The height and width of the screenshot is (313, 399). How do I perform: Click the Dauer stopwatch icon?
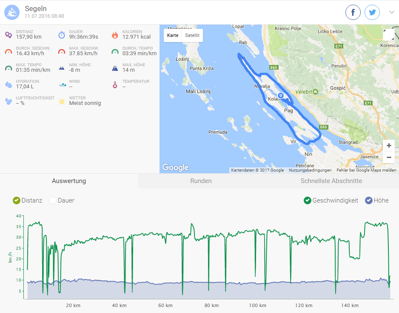pyautogui.click(x=62, y=35)
